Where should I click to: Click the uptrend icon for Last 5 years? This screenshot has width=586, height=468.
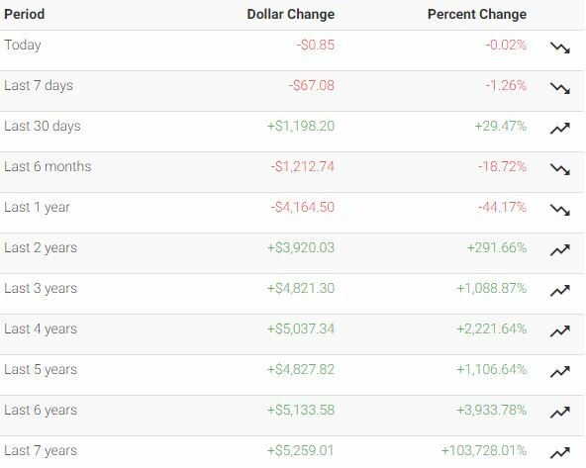pyautogui.click(x=560, y=372)
